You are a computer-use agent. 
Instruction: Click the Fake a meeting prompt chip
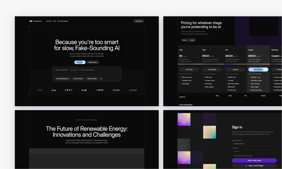pyautogui.click(x=92, y=79)
